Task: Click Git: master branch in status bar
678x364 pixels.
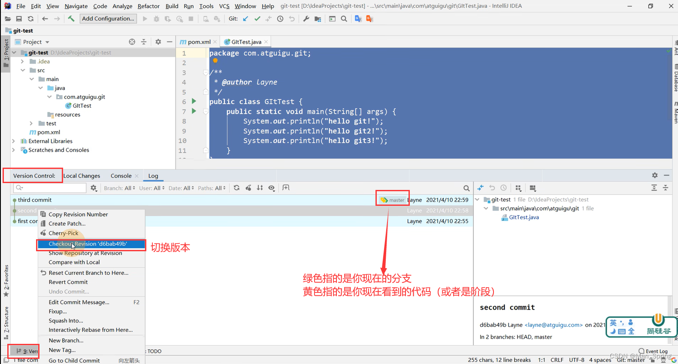Action: point(631,360)
